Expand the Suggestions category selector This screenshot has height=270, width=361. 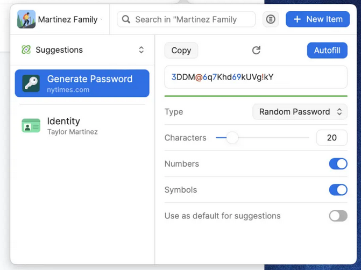[x=141, y=50]
